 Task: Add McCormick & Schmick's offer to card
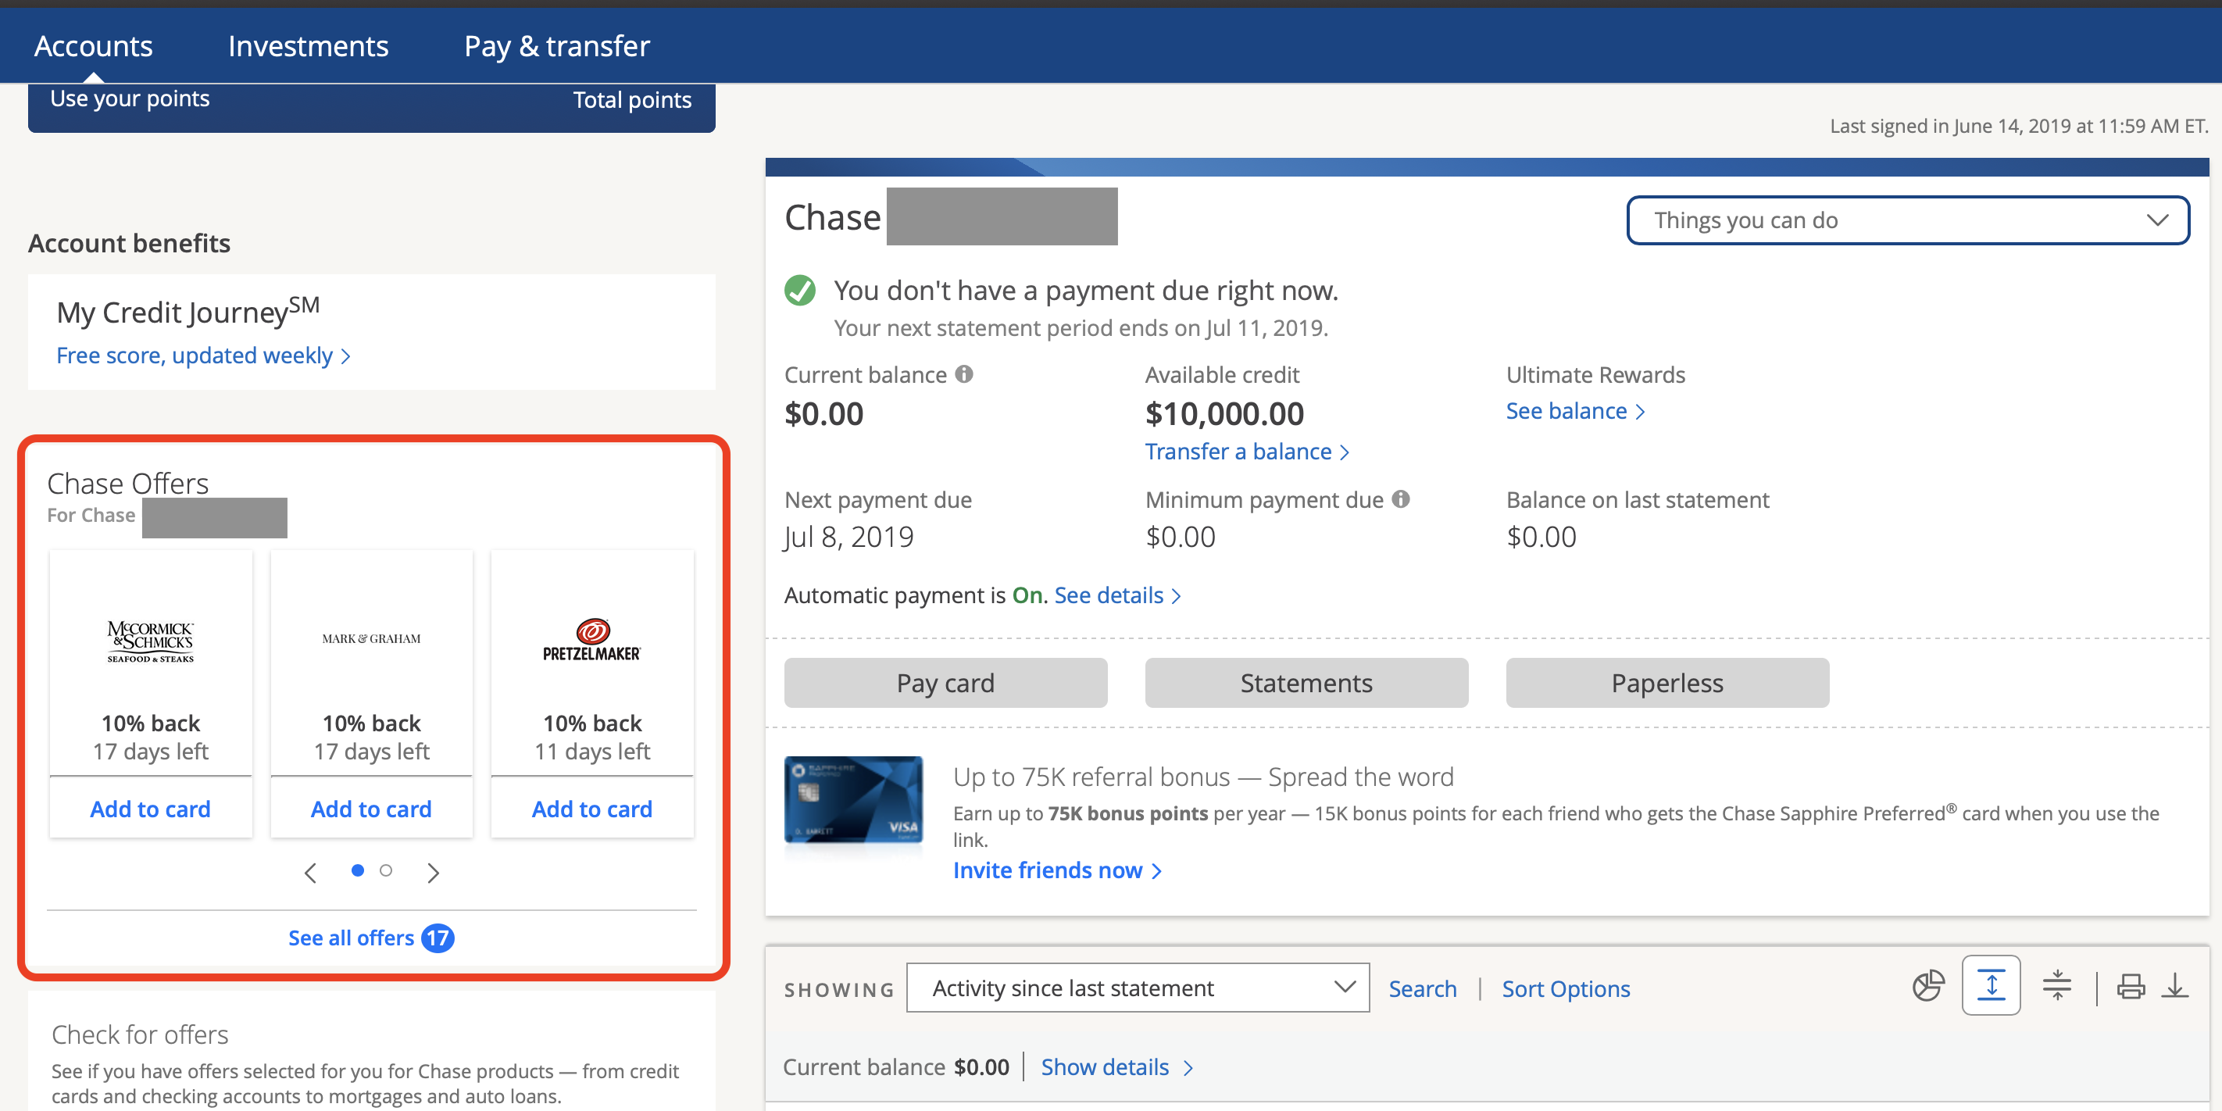point(150,808)
